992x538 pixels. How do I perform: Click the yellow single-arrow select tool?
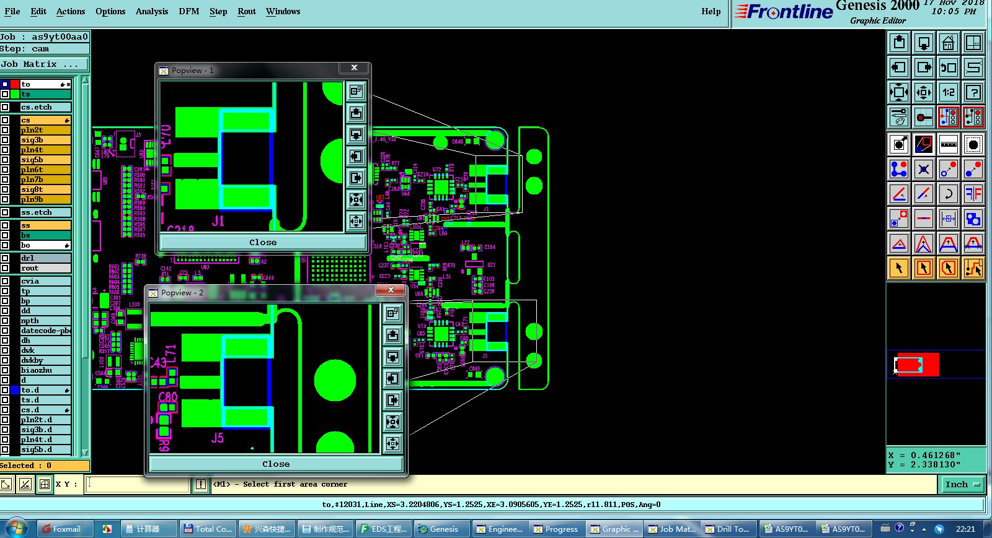click(899, 268)
